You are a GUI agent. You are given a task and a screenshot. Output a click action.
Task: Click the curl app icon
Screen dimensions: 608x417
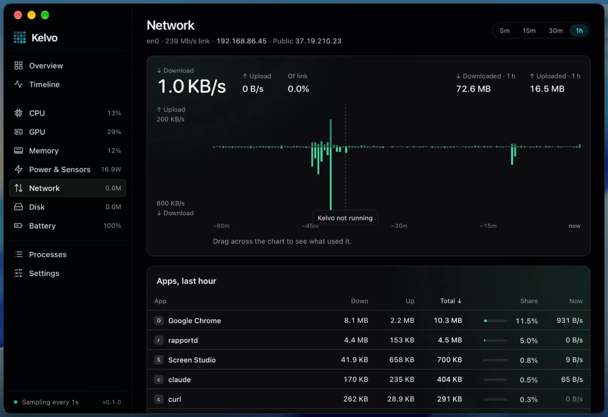[x=159, y=399]
